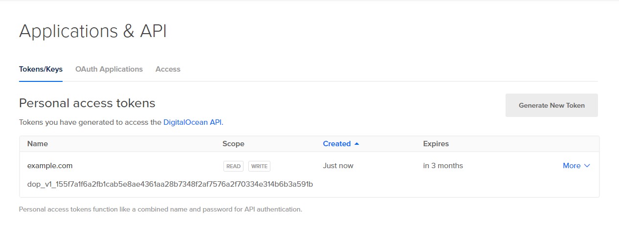Click the chevron arrow next to More
This screenshot has height=232, width=619.
pos(587,166)
